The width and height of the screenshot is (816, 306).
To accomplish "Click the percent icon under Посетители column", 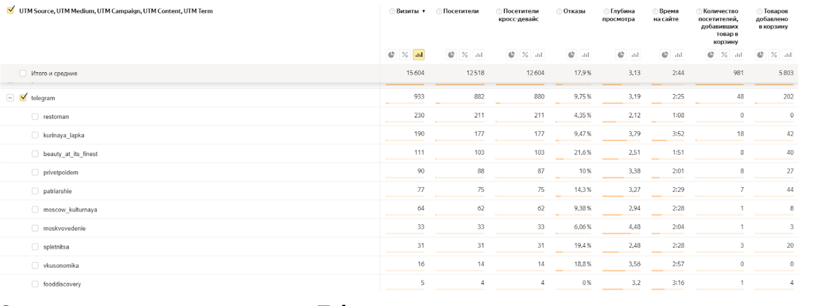I will pos(465,55).
